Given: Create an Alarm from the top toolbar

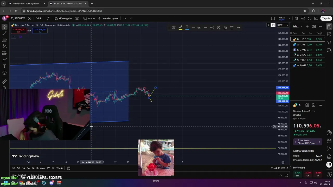Looking at the screenshot, I should click(x=89, y=18).
